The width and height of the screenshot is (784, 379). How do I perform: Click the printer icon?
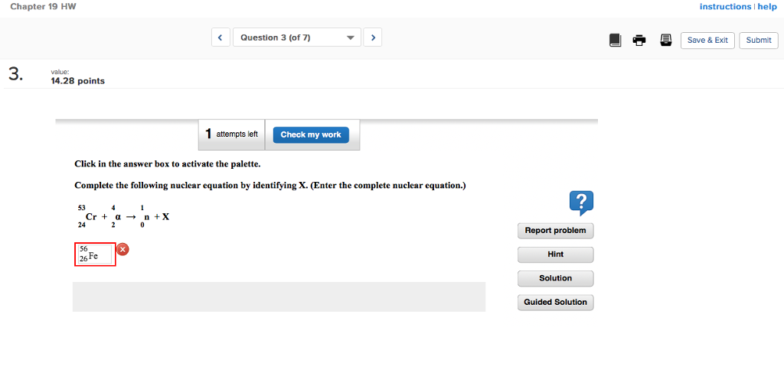click(x=639, y=40)
